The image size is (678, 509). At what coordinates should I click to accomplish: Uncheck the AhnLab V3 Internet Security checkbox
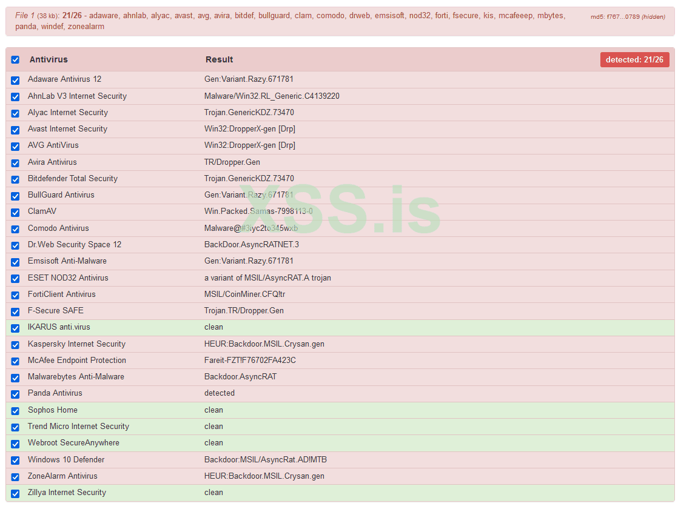(x=15, y=97)
